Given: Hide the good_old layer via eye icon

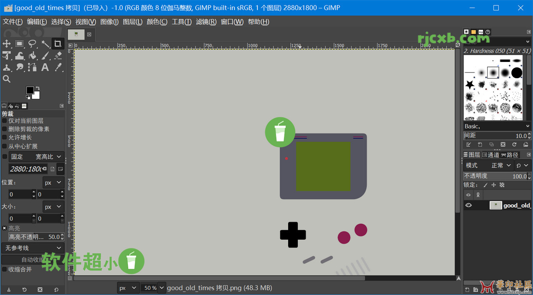Looking at the screenshot, I should [x=468, y=205].
